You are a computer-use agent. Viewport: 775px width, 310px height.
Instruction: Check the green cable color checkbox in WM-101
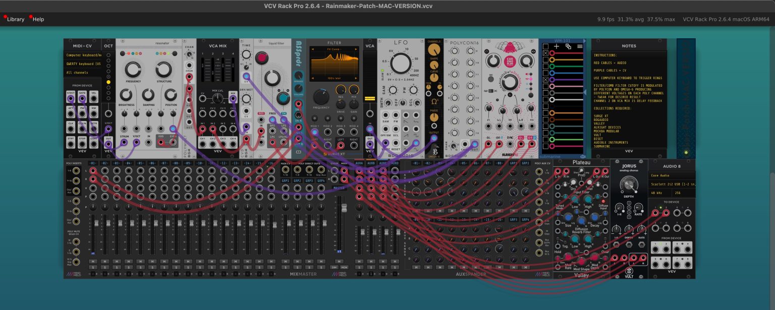coord(545,67)
